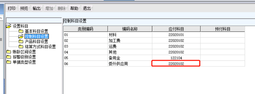255x94 pixels.
Task: Click the scroll up arrow on left edge
Action: [x=1, y=18]
